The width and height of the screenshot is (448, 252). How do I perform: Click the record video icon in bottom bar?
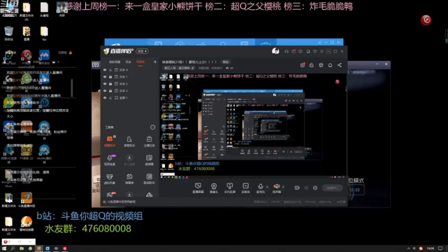(297, 188)
